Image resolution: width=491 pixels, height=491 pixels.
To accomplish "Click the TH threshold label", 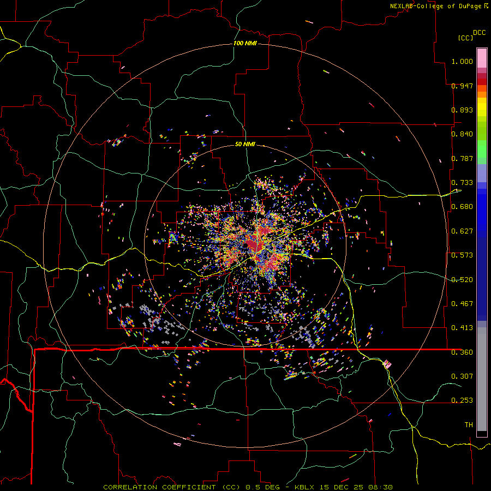I will point(469,425).
